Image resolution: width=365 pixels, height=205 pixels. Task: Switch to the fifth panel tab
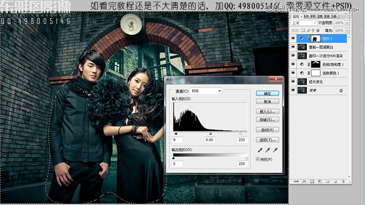(x=327, y=17)
